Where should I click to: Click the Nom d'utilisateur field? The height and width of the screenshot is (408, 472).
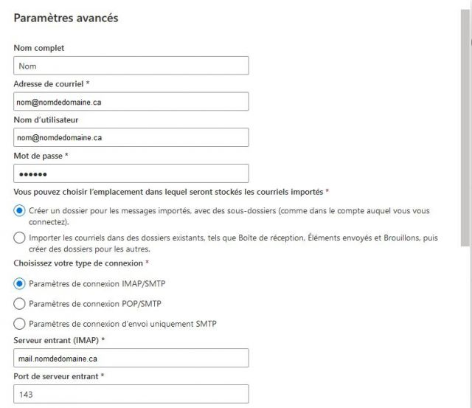(x=131, y=137)
